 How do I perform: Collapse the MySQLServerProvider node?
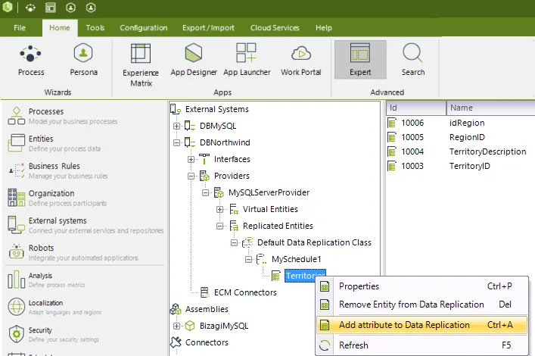[205, 192]
